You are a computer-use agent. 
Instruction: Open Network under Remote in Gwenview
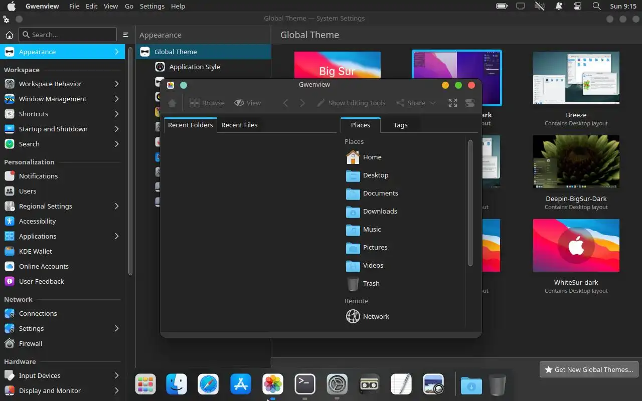coord(367,316)
